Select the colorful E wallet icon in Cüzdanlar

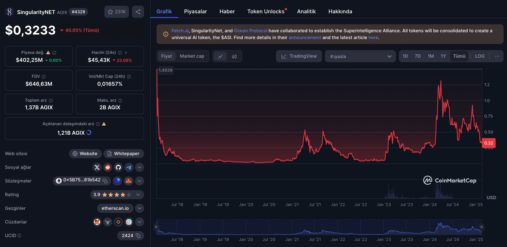click(x=129, y=222)
